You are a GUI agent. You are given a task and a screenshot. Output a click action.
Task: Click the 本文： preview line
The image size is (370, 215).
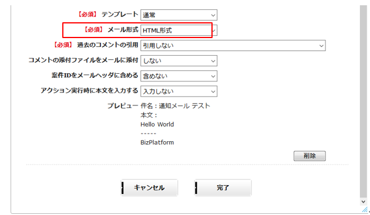149,115
